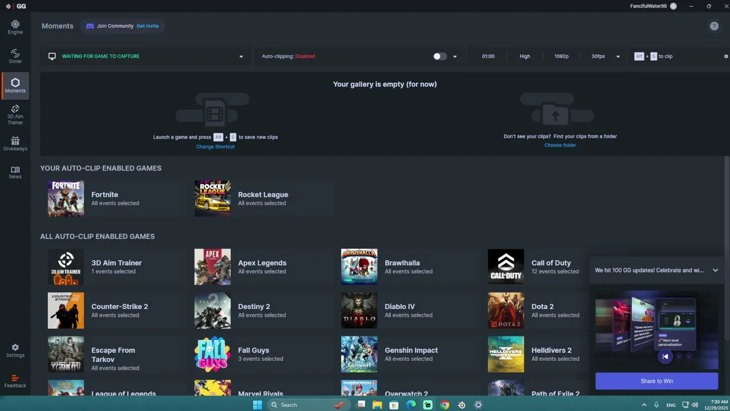Click the volume icon in system tray
The image size is (730, 411).
[x=695, y=405]
